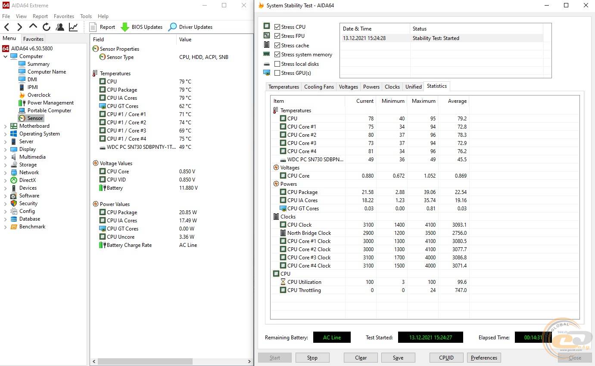Open the File menu
Screen dimensions: 595x366
pyautogui.click(x=6, y=16)
